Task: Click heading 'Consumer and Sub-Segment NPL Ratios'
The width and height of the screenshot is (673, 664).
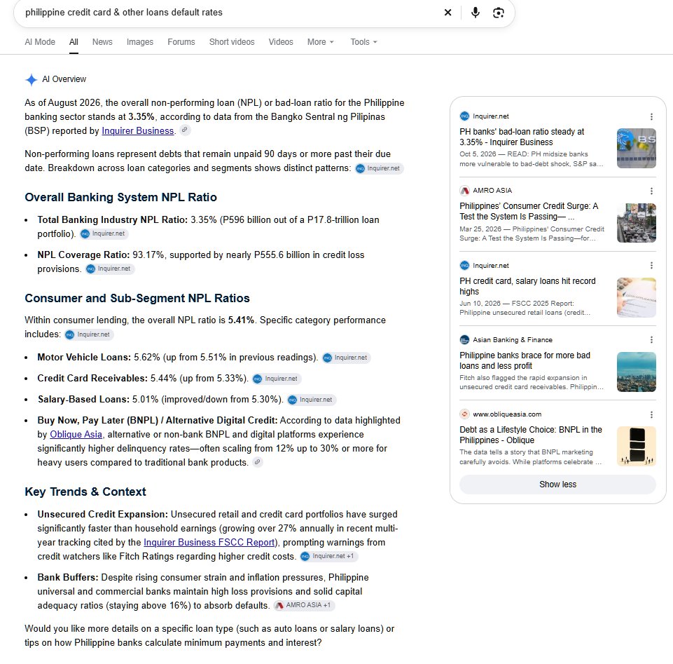Action: coord(137,298)
